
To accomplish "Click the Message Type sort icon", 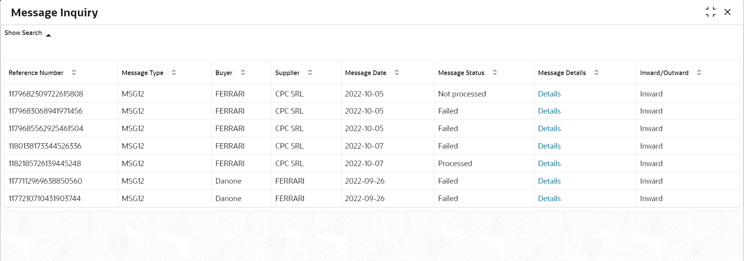I will 174,72.
